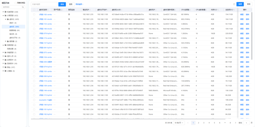Click the blue 查询 query button
This screenshot has height=127, width=255.
(62, 4)
